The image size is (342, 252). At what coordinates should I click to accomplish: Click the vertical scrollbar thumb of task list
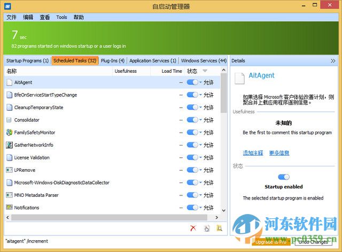tap(223, 94)
